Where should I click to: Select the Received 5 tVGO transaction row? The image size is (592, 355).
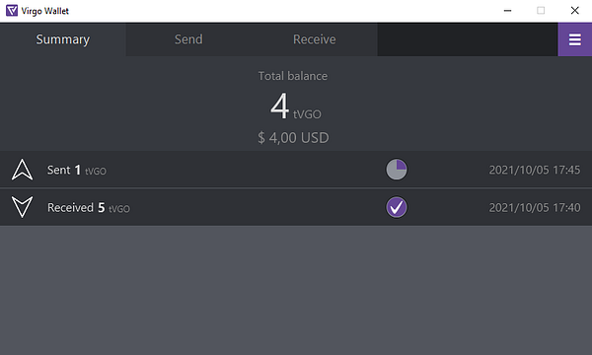[x=296, y=207]
